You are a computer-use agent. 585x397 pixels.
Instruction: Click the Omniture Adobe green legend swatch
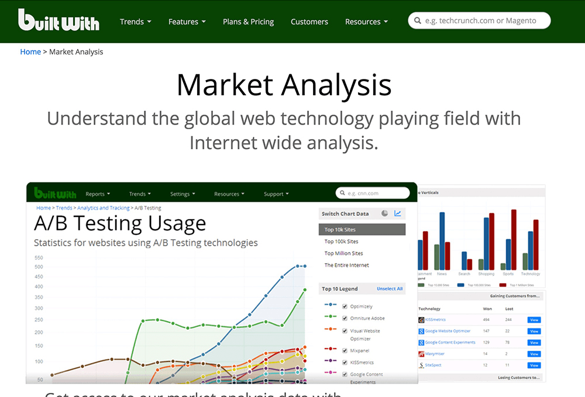(x=330, y=316)
